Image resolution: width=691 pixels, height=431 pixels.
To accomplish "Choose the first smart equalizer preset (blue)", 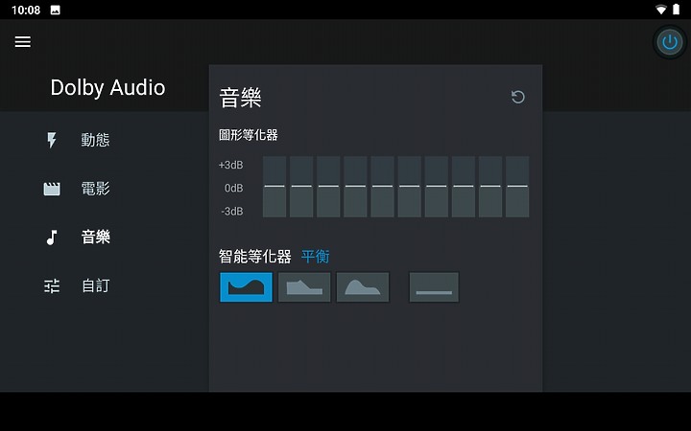I will coord(246,287).
